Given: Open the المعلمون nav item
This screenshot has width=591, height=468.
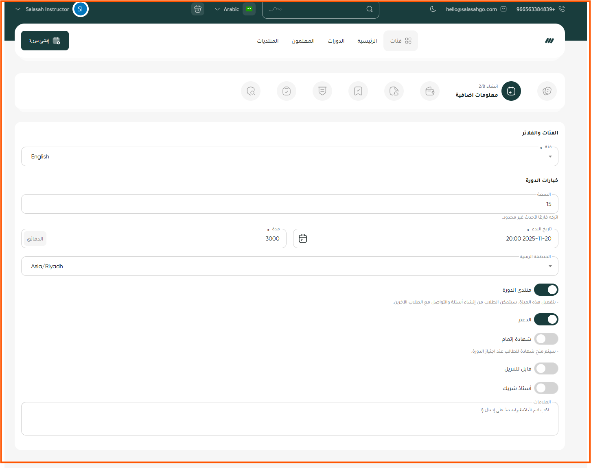Looking at the screenshot, I should pyautogui.click(x=303, y=41).
